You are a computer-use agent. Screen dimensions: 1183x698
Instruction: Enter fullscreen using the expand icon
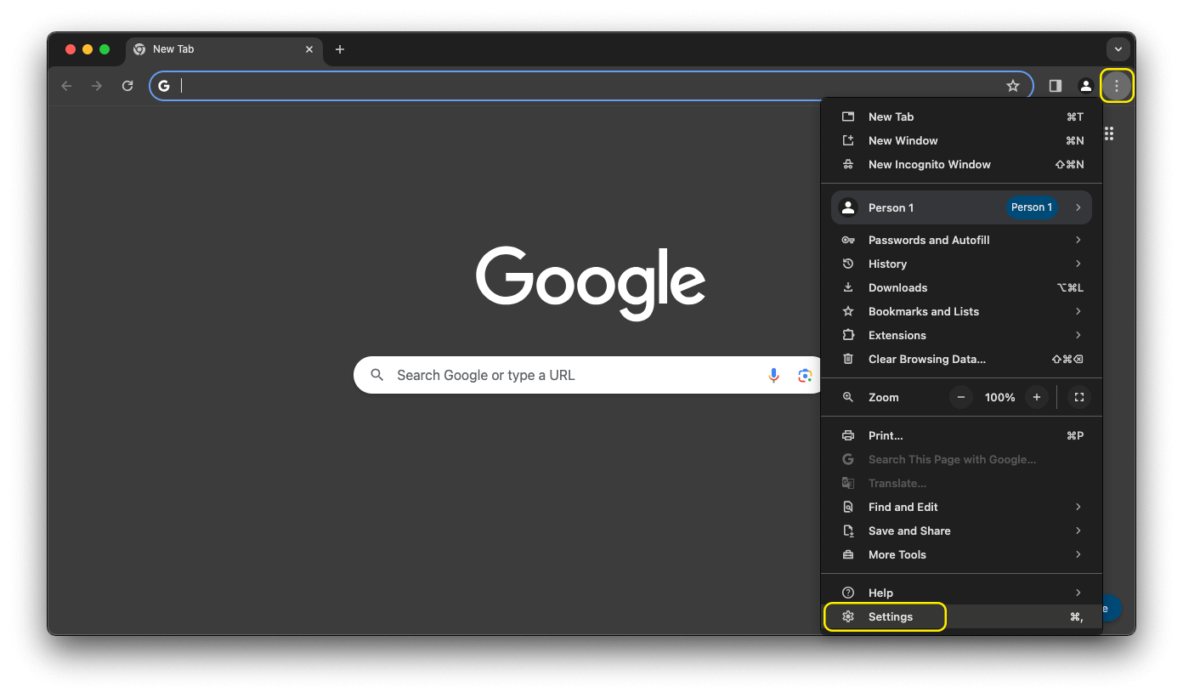point(1079,397)
